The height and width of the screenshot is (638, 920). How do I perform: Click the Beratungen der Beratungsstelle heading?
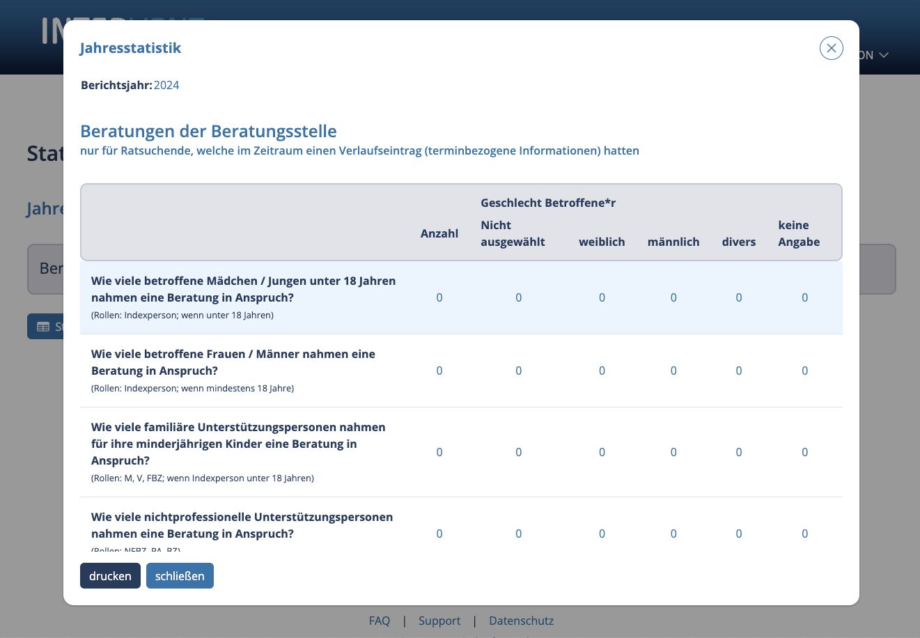coord(208,131)
